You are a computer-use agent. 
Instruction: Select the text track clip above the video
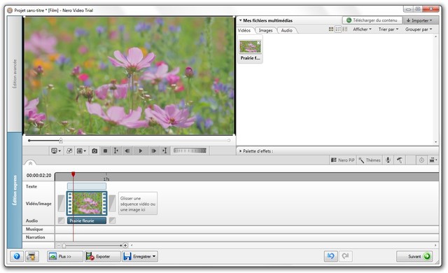coord(87,186)
